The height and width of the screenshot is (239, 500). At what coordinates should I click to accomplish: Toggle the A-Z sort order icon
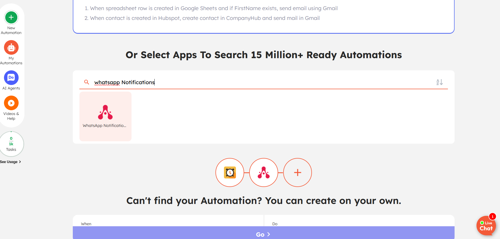click(x=439, y=82)
